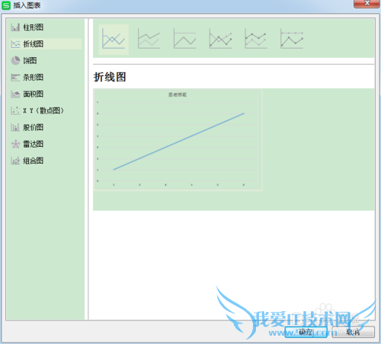Click the 组合图 combo chart icon

15,161
